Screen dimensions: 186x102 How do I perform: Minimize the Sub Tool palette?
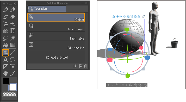click(82, 3)
